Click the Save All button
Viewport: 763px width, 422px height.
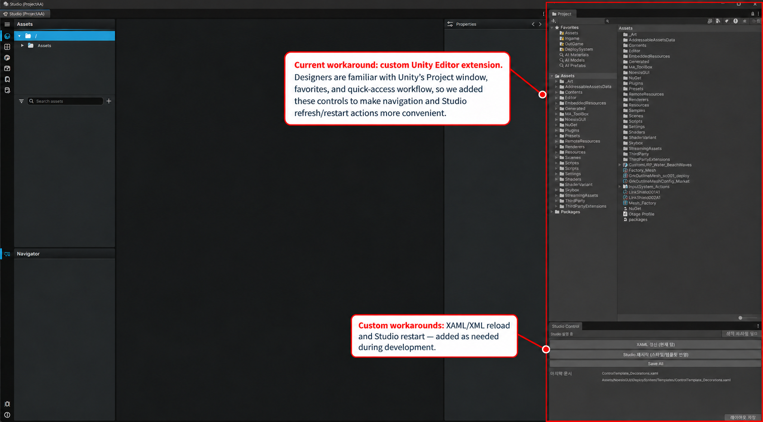[655, 364]
